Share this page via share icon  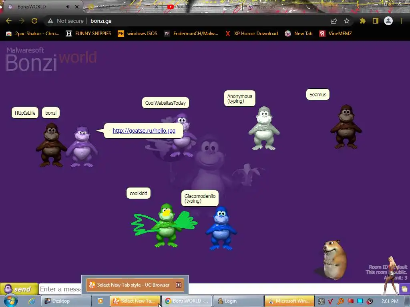pos(334,21)
